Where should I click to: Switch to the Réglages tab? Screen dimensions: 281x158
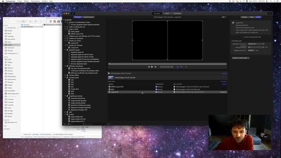click(x=78, y=17)
